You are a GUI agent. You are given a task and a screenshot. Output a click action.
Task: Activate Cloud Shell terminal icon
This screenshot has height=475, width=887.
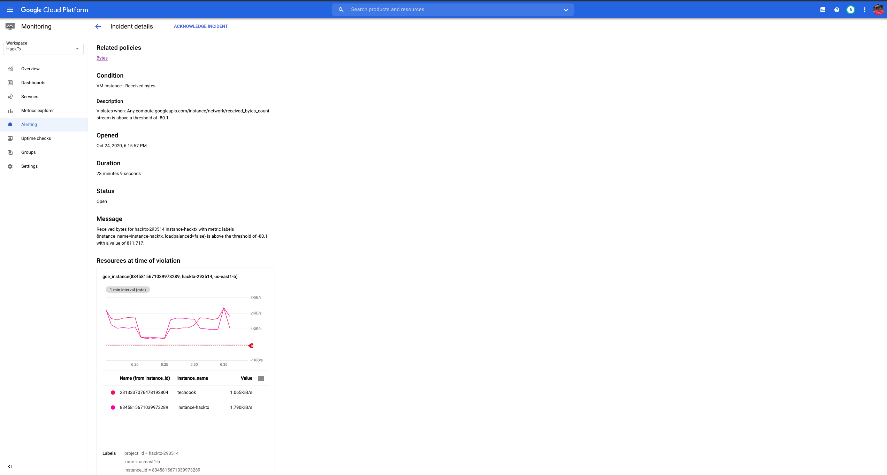823,10
